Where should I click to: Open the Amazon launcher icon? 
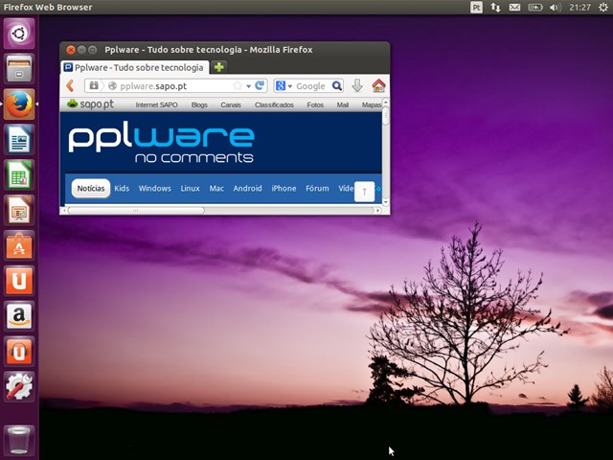tap(19, 315)
